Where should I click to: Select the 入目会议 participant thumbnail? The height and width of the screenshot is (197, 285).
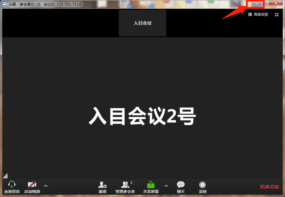pos(142,23)
